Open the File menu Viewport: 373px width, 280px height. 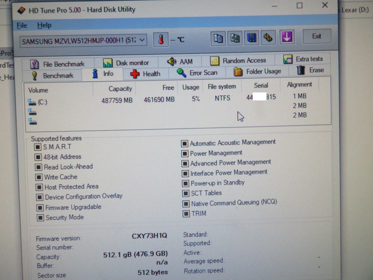click(x=22, y=25)
